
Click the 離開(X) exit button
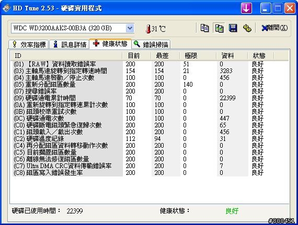pyautogui.click(x=274, y=28)
